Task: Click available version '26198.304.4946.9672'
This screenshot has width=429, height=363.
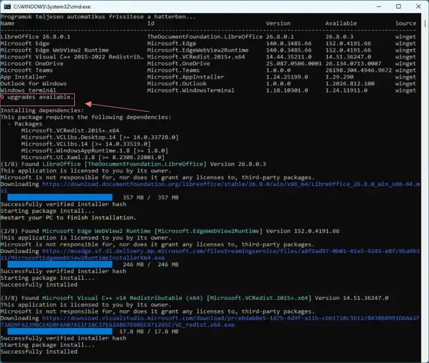Action: [359, 70]
